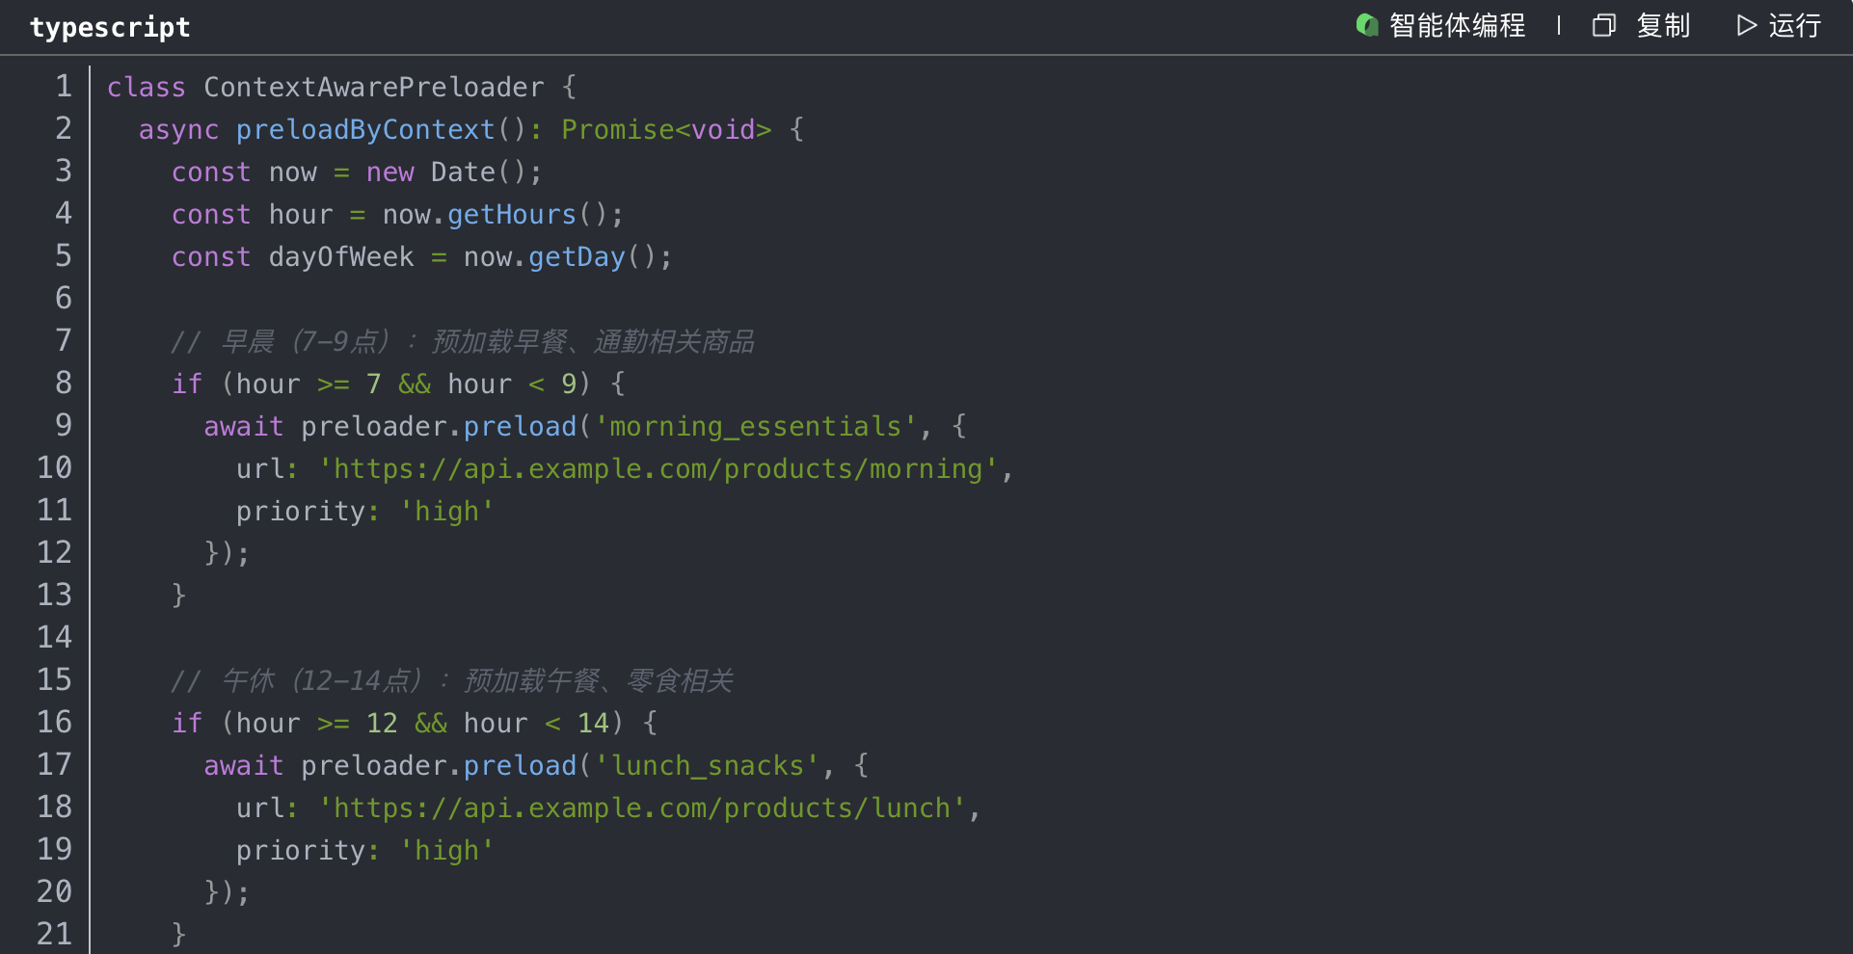Click line number 1 in the gutter
Viewport: 1853px width, 954px height.
[63, 87]
